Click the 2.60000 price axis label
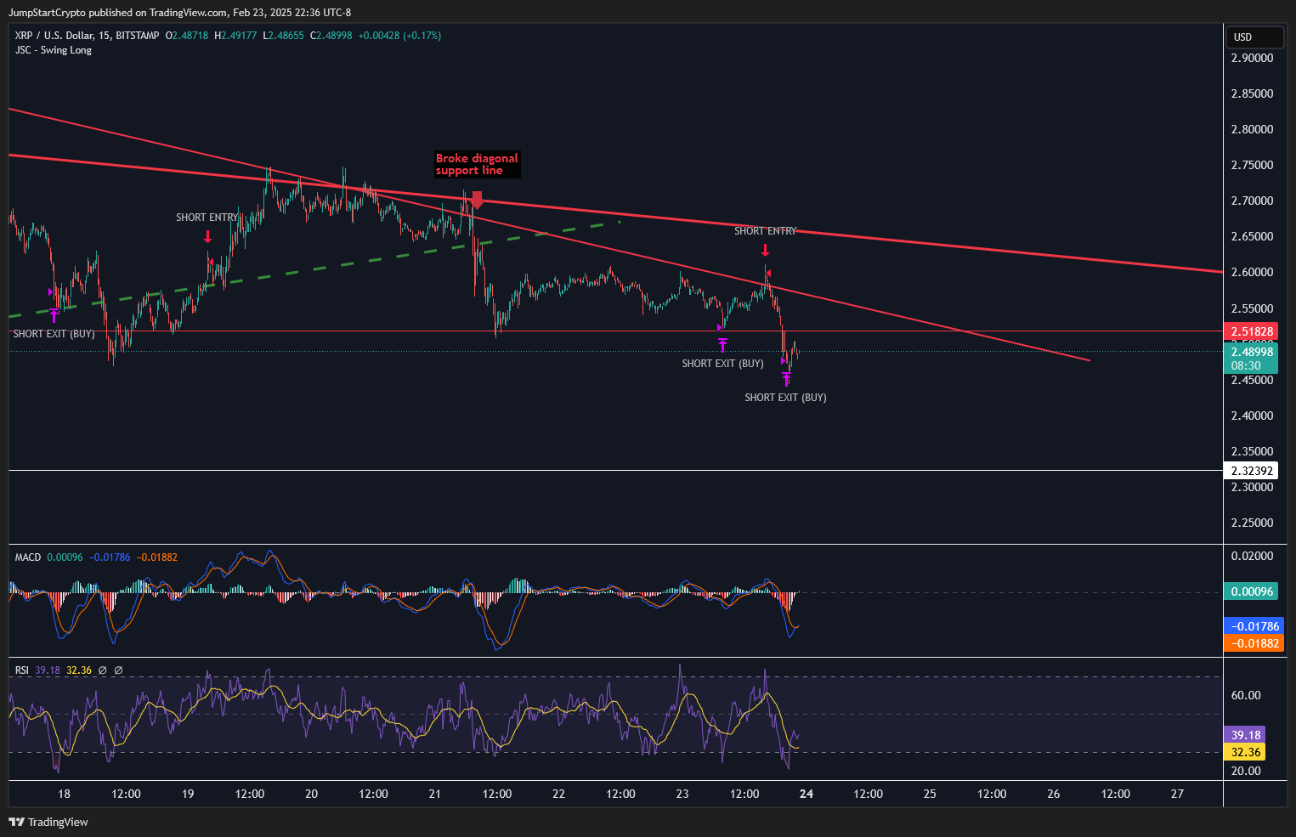1296x837 pixels. point(1252,272)
